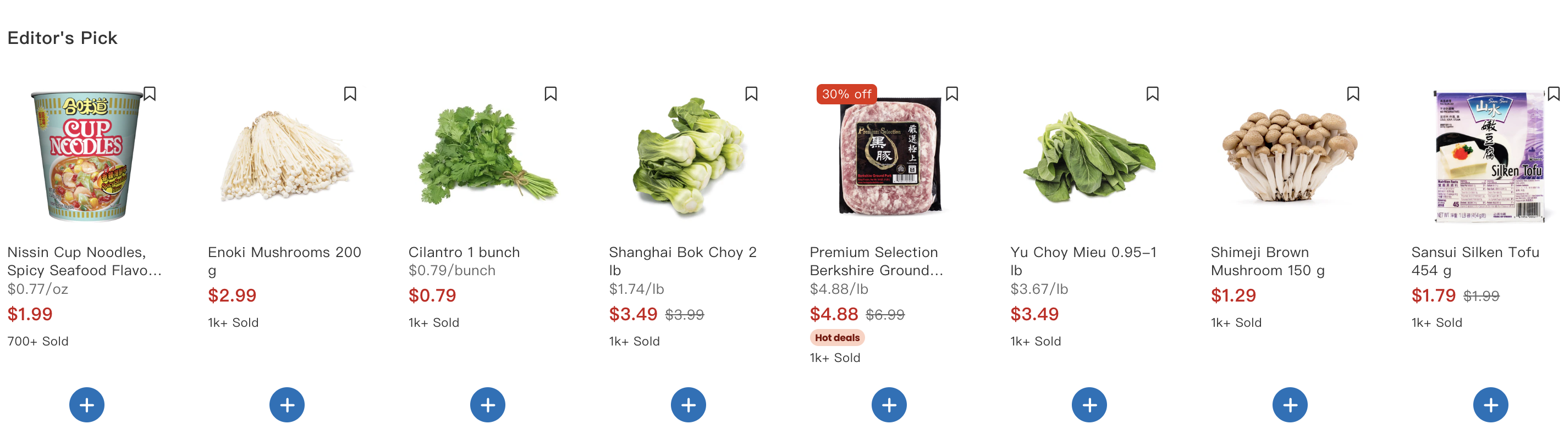
Task: Add Yu Choy Mieu to cart
Action: [x=1089, y=405]
